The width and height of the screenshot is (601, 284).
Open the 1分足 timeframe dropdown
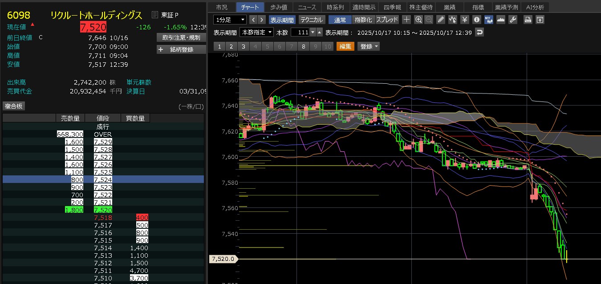tap(230, 20)
